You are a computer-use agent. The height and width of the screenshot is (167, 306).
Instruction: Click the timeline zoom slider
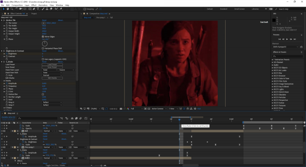[x=101, y=165]
